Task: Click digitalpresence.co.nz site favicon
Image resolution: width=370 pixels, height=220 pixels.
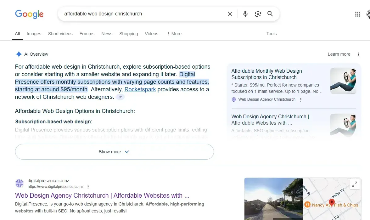Action: click(x=20, y=183)
